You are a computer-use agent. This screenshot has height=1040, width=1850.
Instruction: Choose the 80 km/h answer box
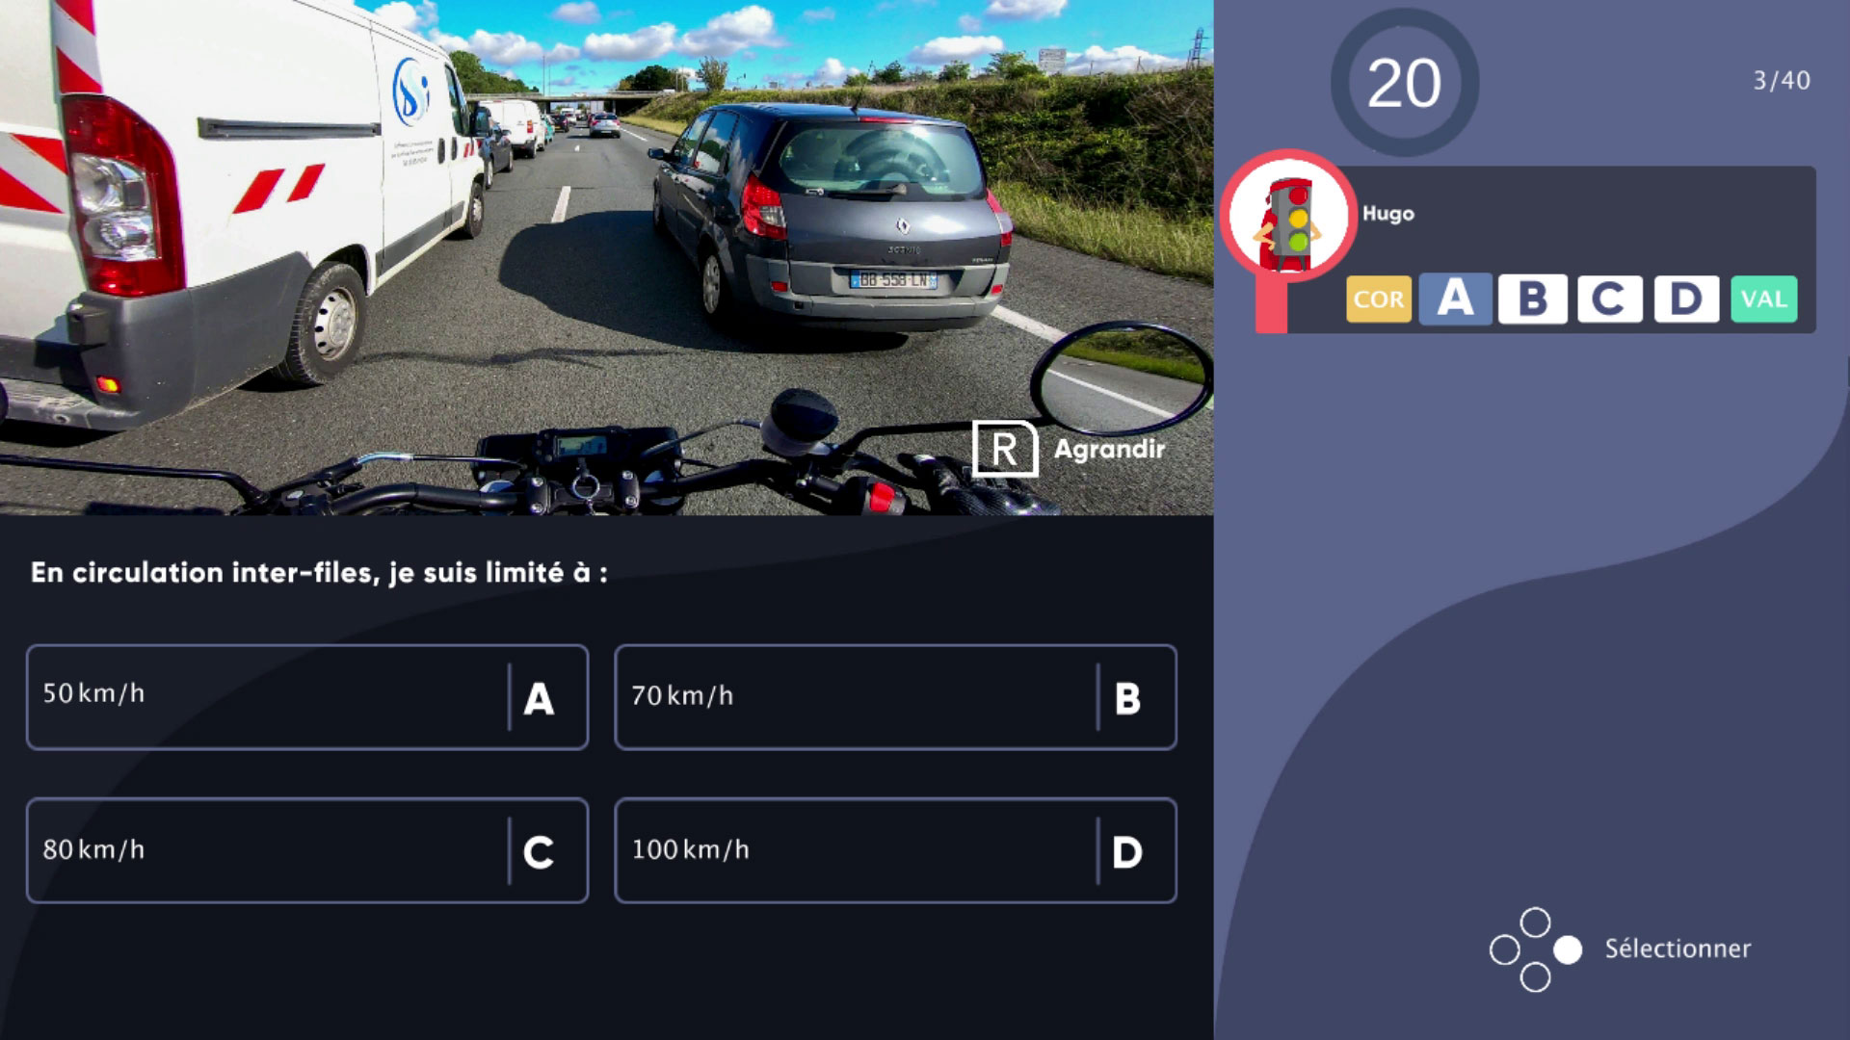(x=307, y=850)
